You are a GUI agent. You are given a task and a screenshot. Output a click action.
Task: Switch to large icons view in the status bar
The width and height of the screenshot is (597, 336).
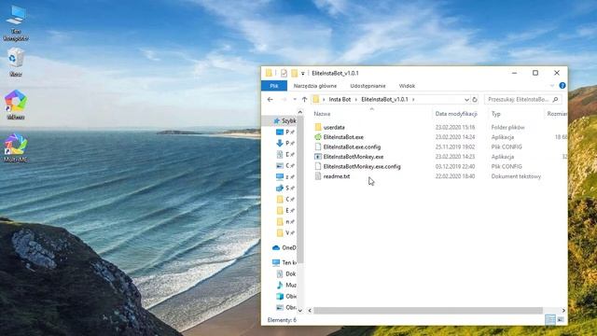coord(561,319)
